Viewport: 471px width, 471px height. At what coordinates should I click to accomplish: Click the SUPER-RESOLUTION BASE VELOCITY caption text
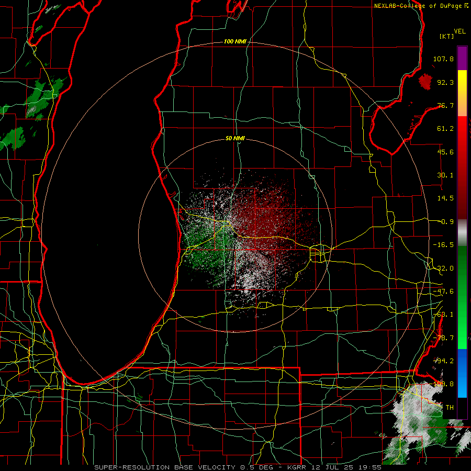(165, 467)
